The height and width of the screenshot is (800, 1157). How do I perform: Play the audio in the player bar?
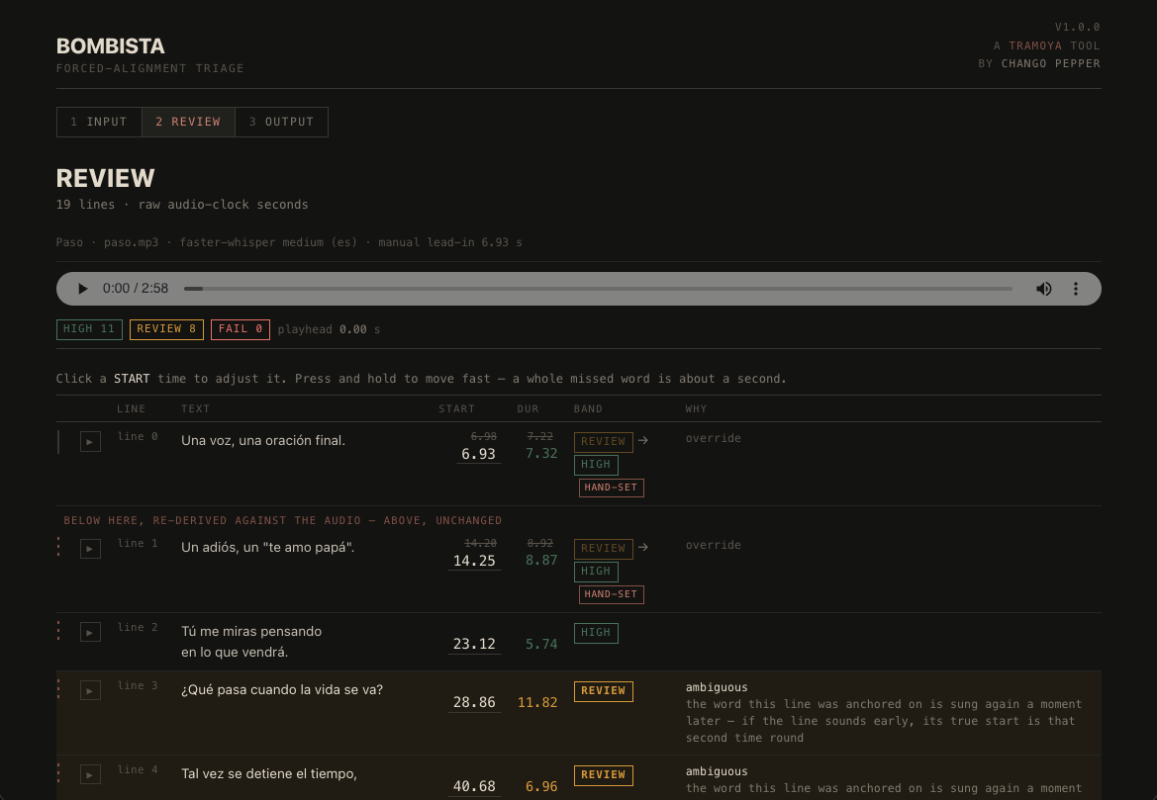83,289
